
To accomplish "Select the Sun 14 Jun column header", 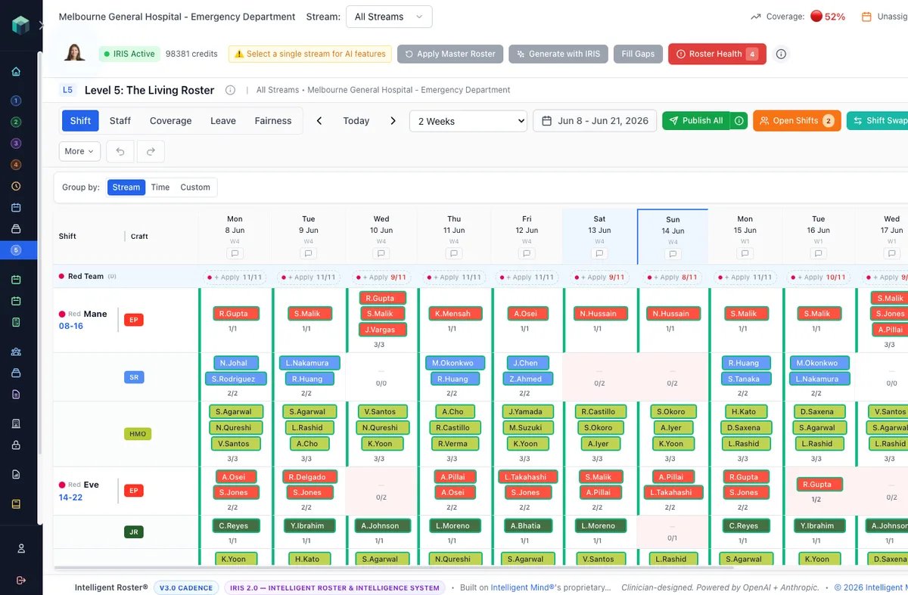I will 673,236.
